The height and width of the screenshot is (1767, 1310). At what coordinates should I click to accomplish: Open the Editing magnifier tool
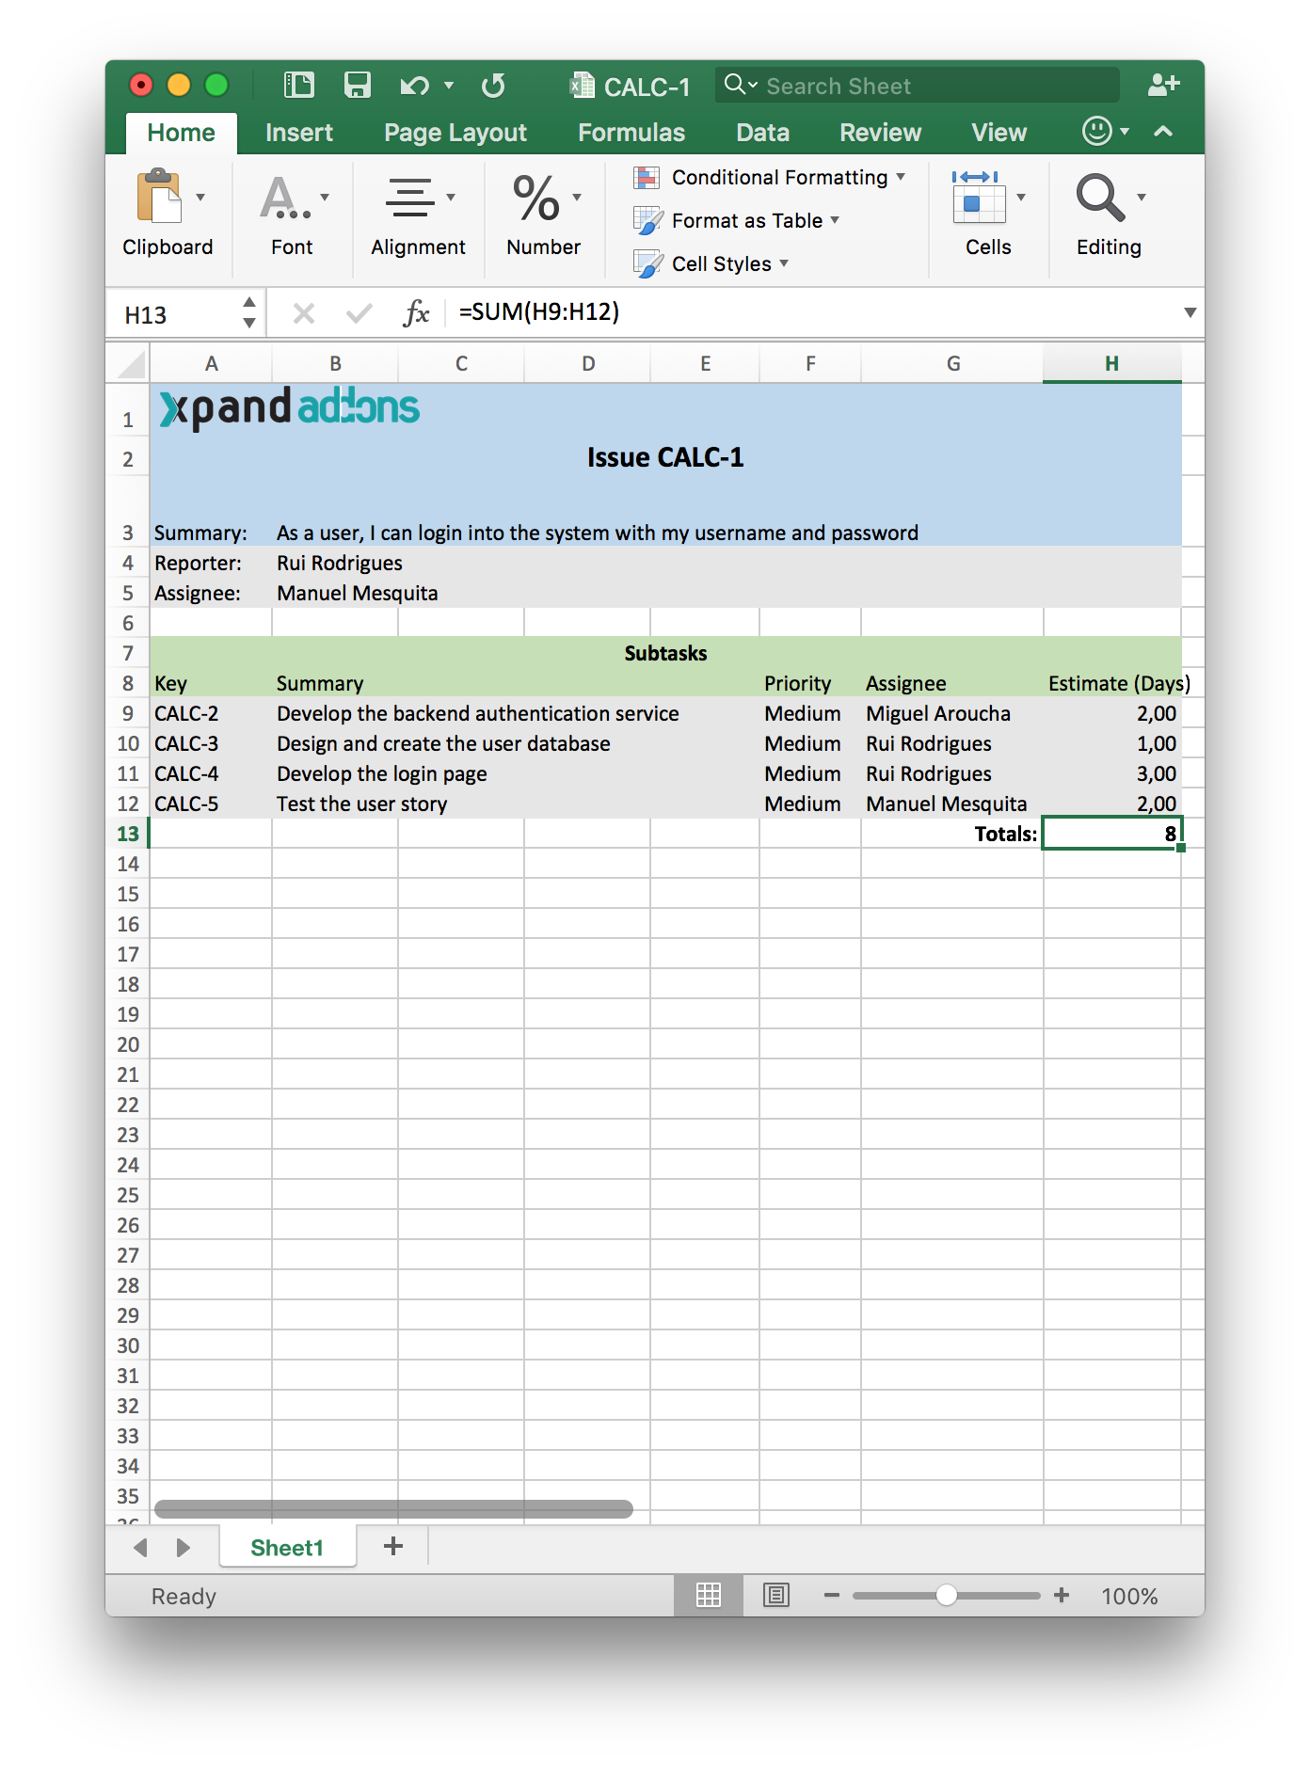[x=1099, y=198]
